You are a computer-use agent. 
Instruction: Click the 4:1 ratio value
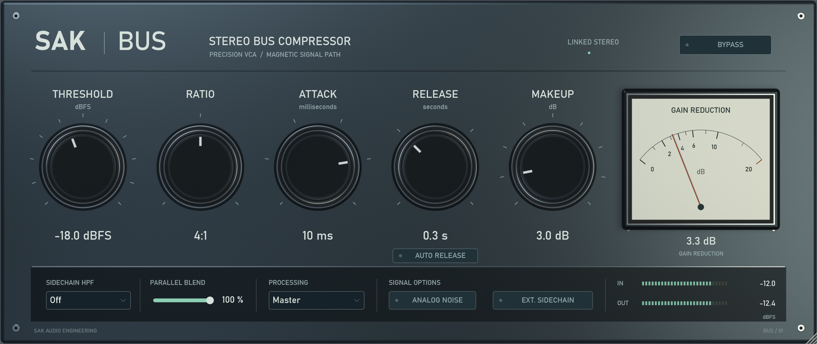coord(200,236)
